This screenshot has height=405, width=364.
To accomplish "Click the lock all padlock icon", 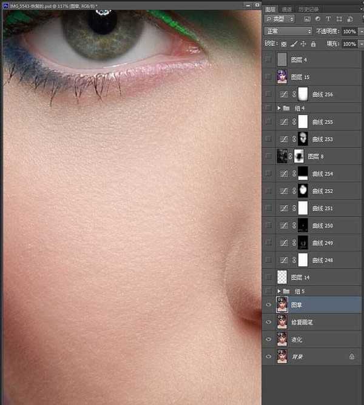I will [313, 44].
